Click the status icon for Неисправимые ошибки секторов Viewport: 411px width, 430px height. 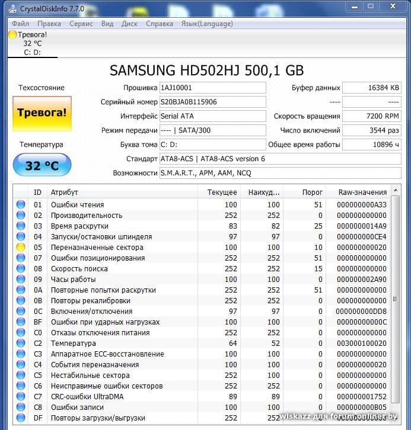(21, 386)
